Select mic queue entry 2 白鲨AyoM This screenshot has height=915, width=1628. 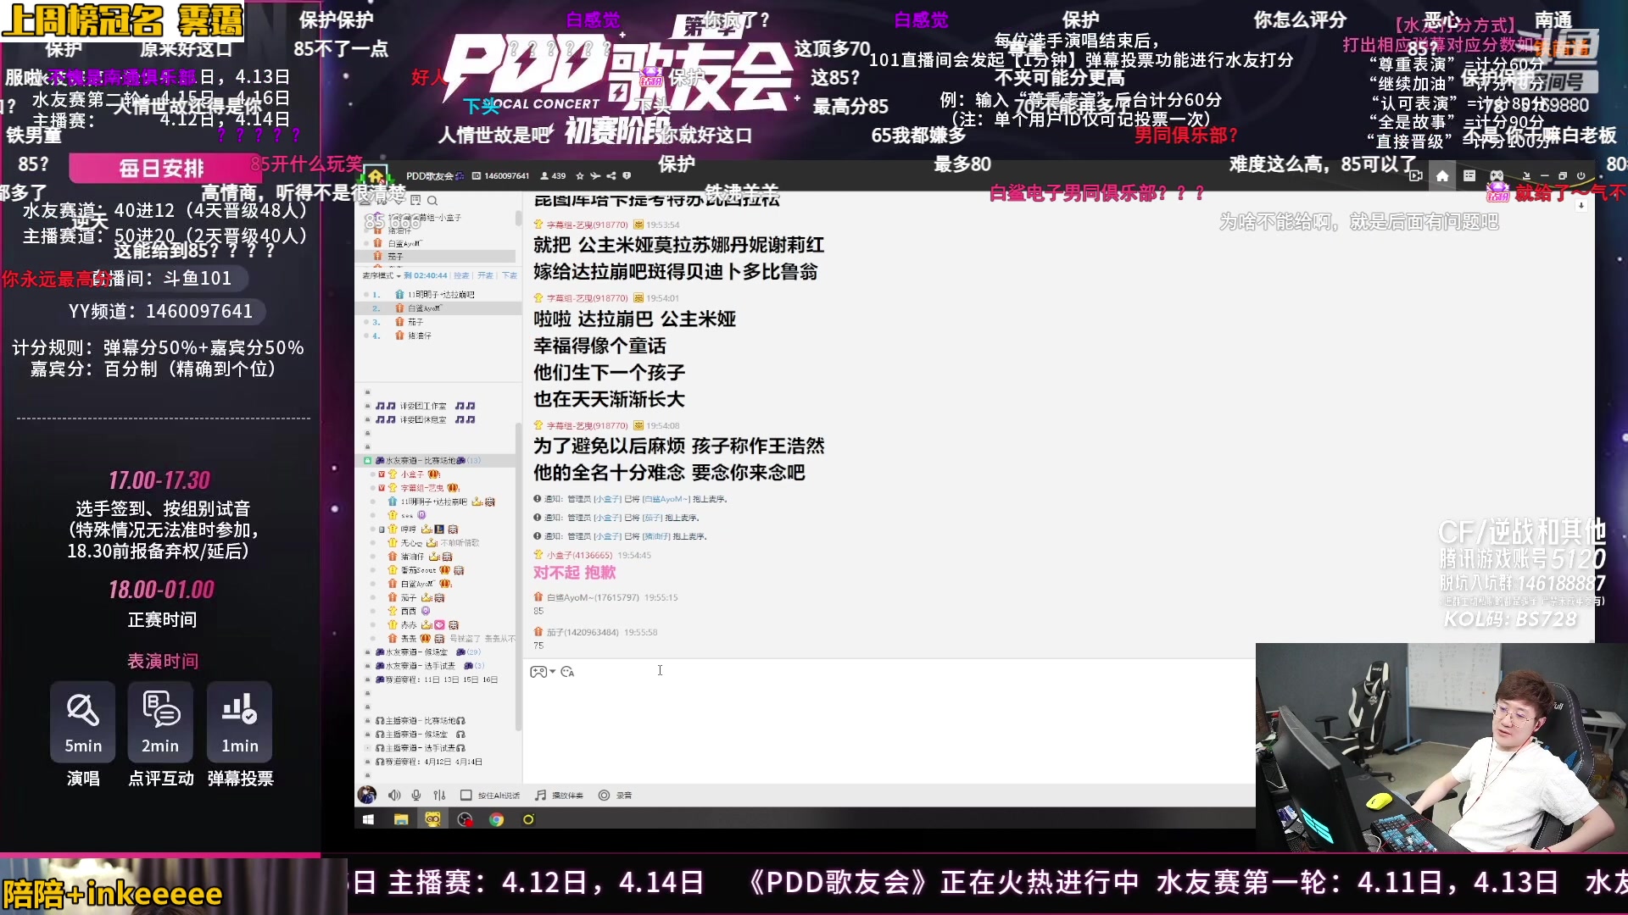[438, 308]
